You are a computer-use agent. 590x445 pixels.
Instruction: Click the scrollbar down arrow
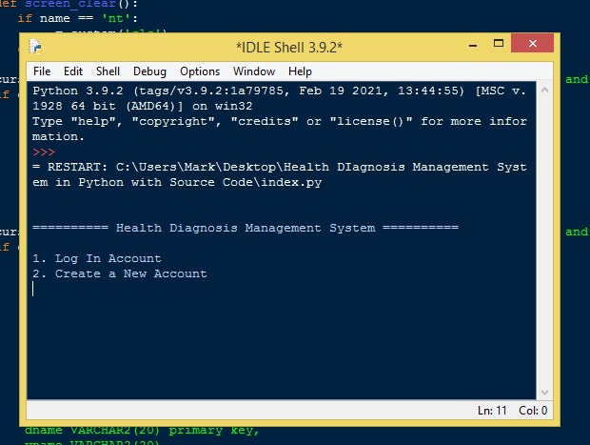544,393
